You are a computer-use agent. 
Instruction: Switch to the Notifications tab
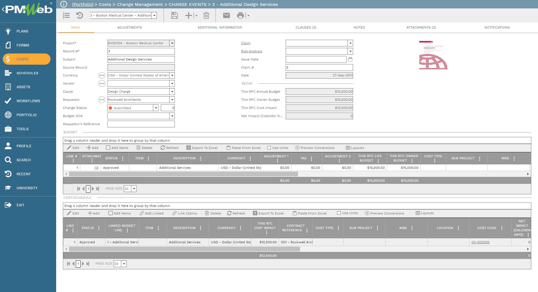[x=497, y=27]
